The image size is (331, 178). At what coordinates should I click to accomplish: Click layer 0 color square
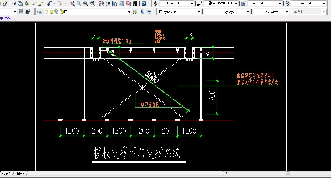coord(66,12)
